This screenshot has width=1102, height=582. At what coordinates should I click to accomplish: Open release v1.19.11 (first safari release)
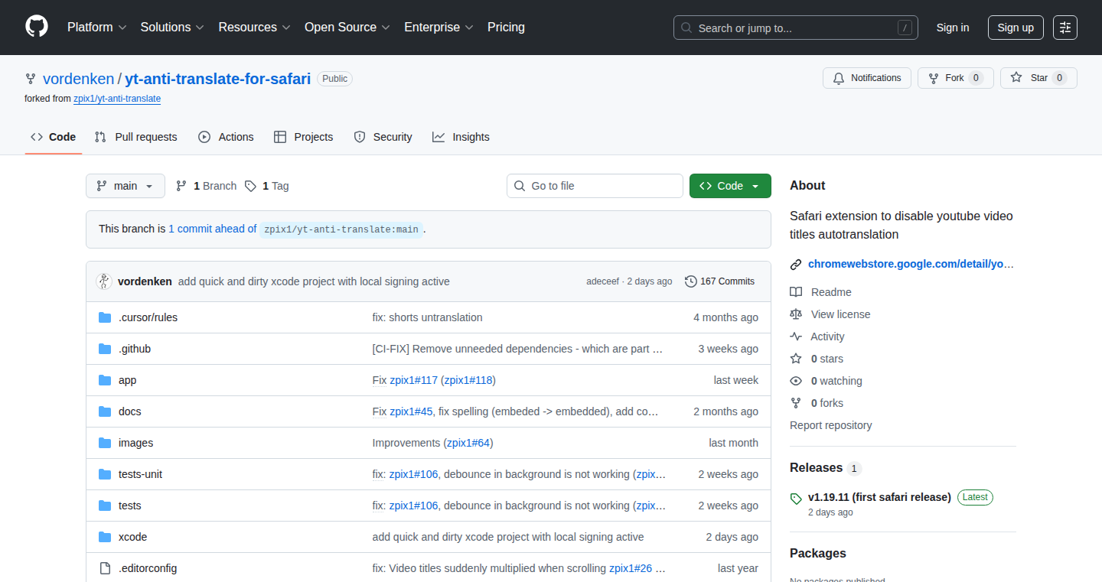[x=879, y=497]
